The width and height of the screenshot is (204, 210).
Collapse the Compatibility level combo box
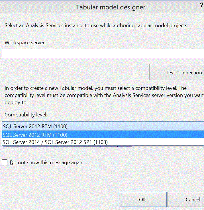(x=103, y=126)
